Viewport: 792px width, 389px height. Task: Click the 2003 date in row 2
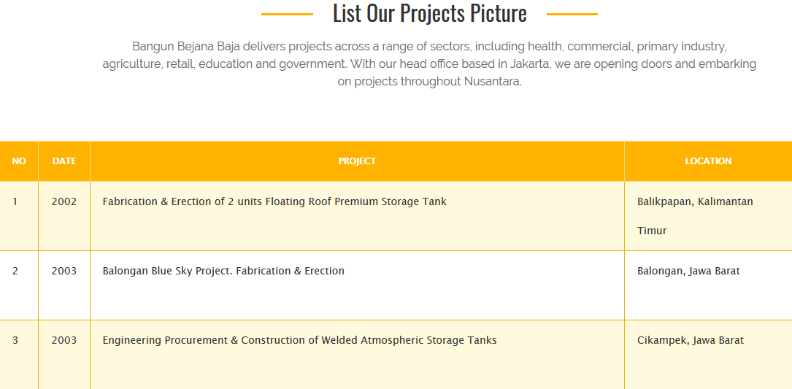64,271
